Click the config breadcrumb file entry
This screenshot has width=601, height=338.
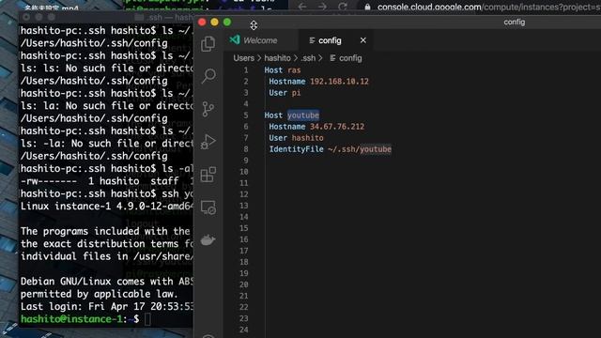coord(346,58)
